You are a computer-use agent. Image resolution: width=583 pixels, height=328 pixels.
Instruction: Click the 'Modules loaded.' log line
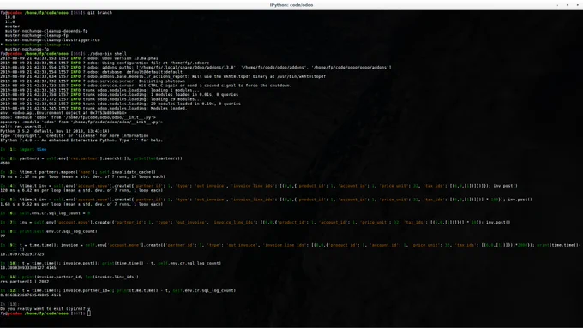click(x=93, y=108)
